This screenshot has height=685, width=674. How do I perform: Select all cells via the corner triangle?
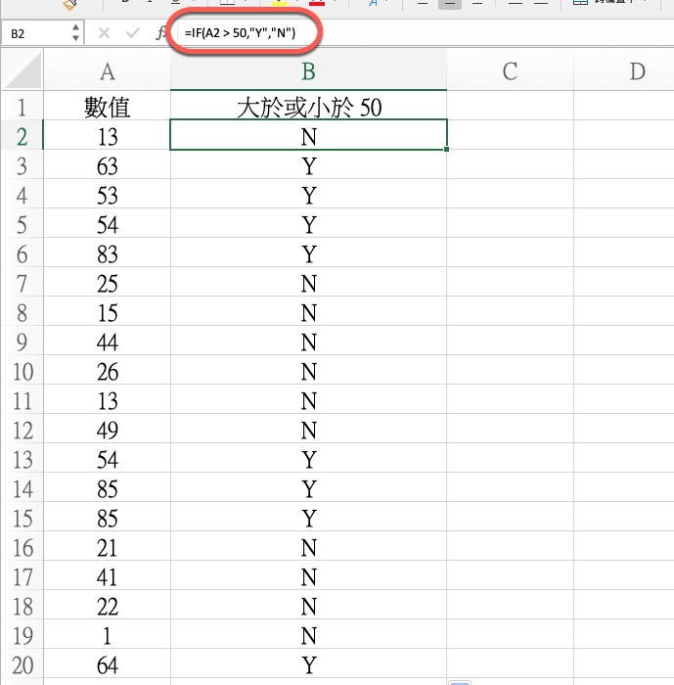click(22, 71)
